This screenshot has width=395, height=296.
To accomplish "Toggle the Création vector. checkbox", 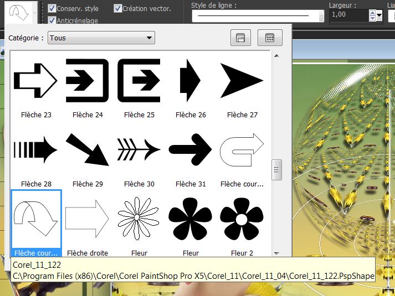I will click(x=117, y=8).
